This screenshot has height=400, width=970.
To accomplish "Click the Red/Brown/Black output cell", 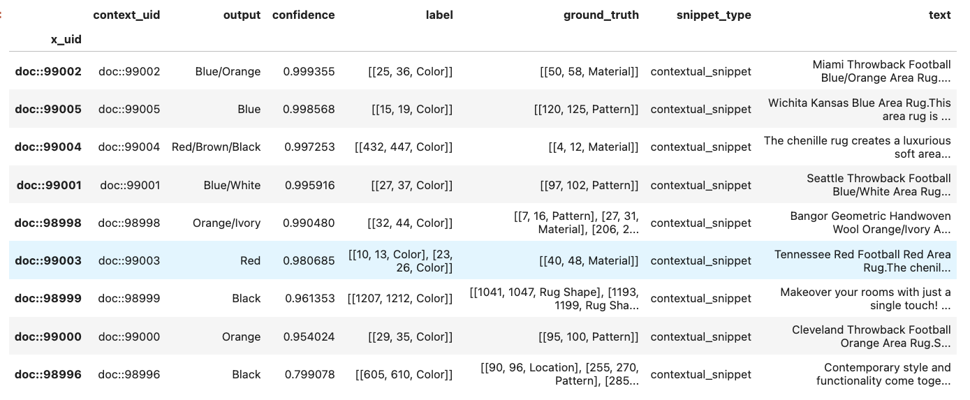I will (216, 147).
